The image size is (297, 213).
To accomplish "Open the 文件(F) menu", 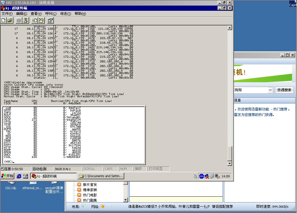I will [x=7, y=14].
